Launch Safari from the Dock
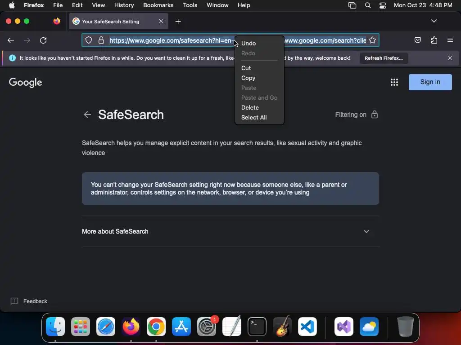Viewport: 461px width, 345px height. click(x=106, y=327)
